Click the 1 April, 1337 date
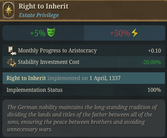The width and height of the screenshot is (167, 138). pyautogui.click(x=105, y=78)
